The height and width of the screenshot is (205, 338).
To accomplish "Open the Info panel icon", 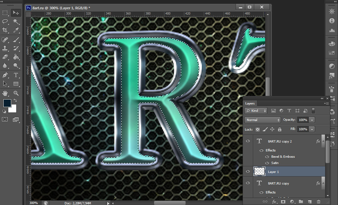I will (x=332, y=20).
